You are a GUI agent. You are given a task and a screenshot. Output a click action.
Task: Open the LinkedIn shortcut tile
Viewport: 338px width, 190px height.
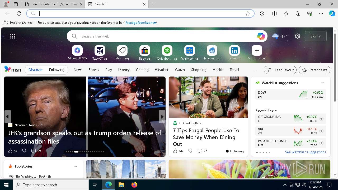coord(234,53)
